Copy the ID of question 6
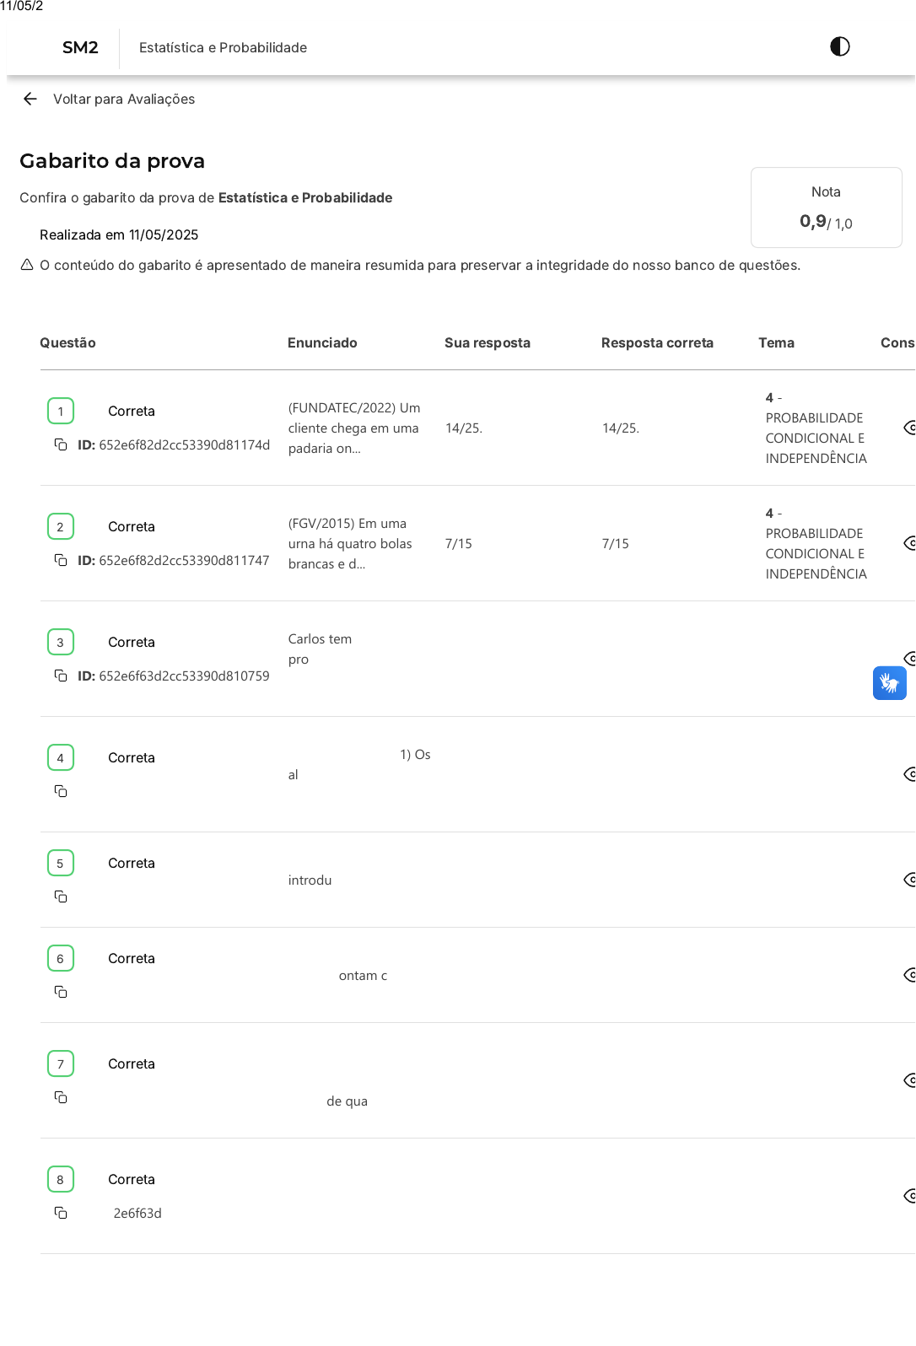This screenshot has height=1346, width=916. [61, 992]
